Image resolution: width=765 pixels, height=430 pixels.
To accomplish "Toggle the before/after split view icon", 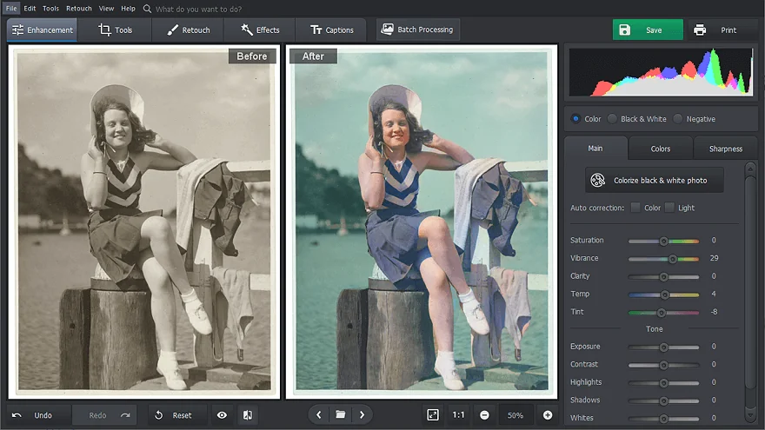I will [247, 415].
